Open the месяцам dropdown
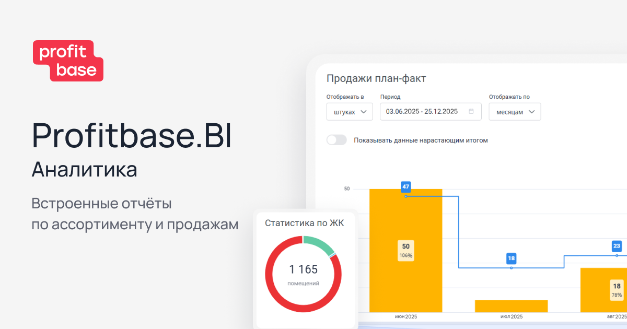This screenshot has width=627, height=329. (515, 112)
